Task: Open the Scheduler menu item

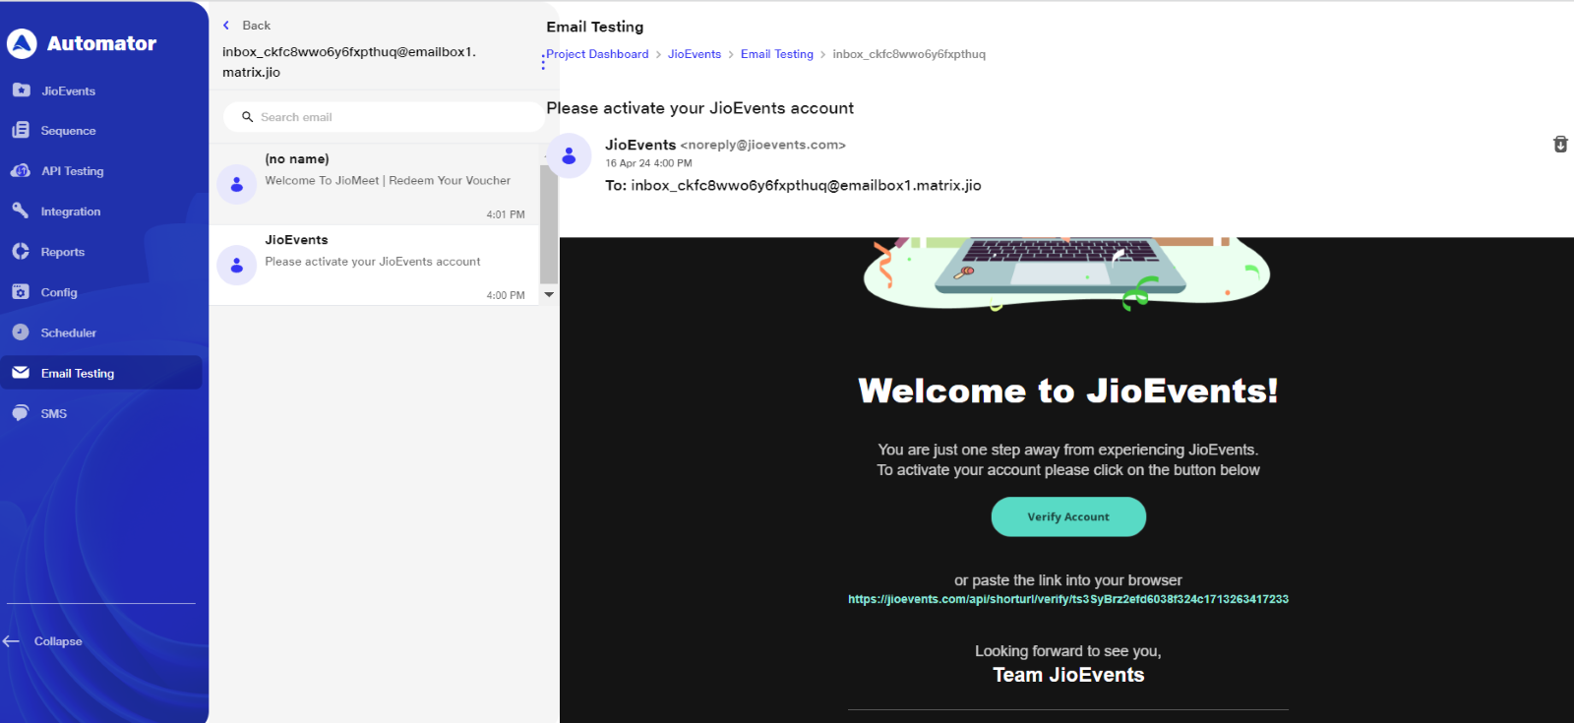Action: (68, 332)
